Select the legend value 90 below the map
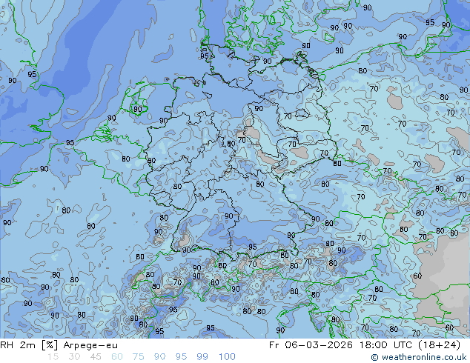Viewport: 470px width, 363px height. tap(159, 357)
